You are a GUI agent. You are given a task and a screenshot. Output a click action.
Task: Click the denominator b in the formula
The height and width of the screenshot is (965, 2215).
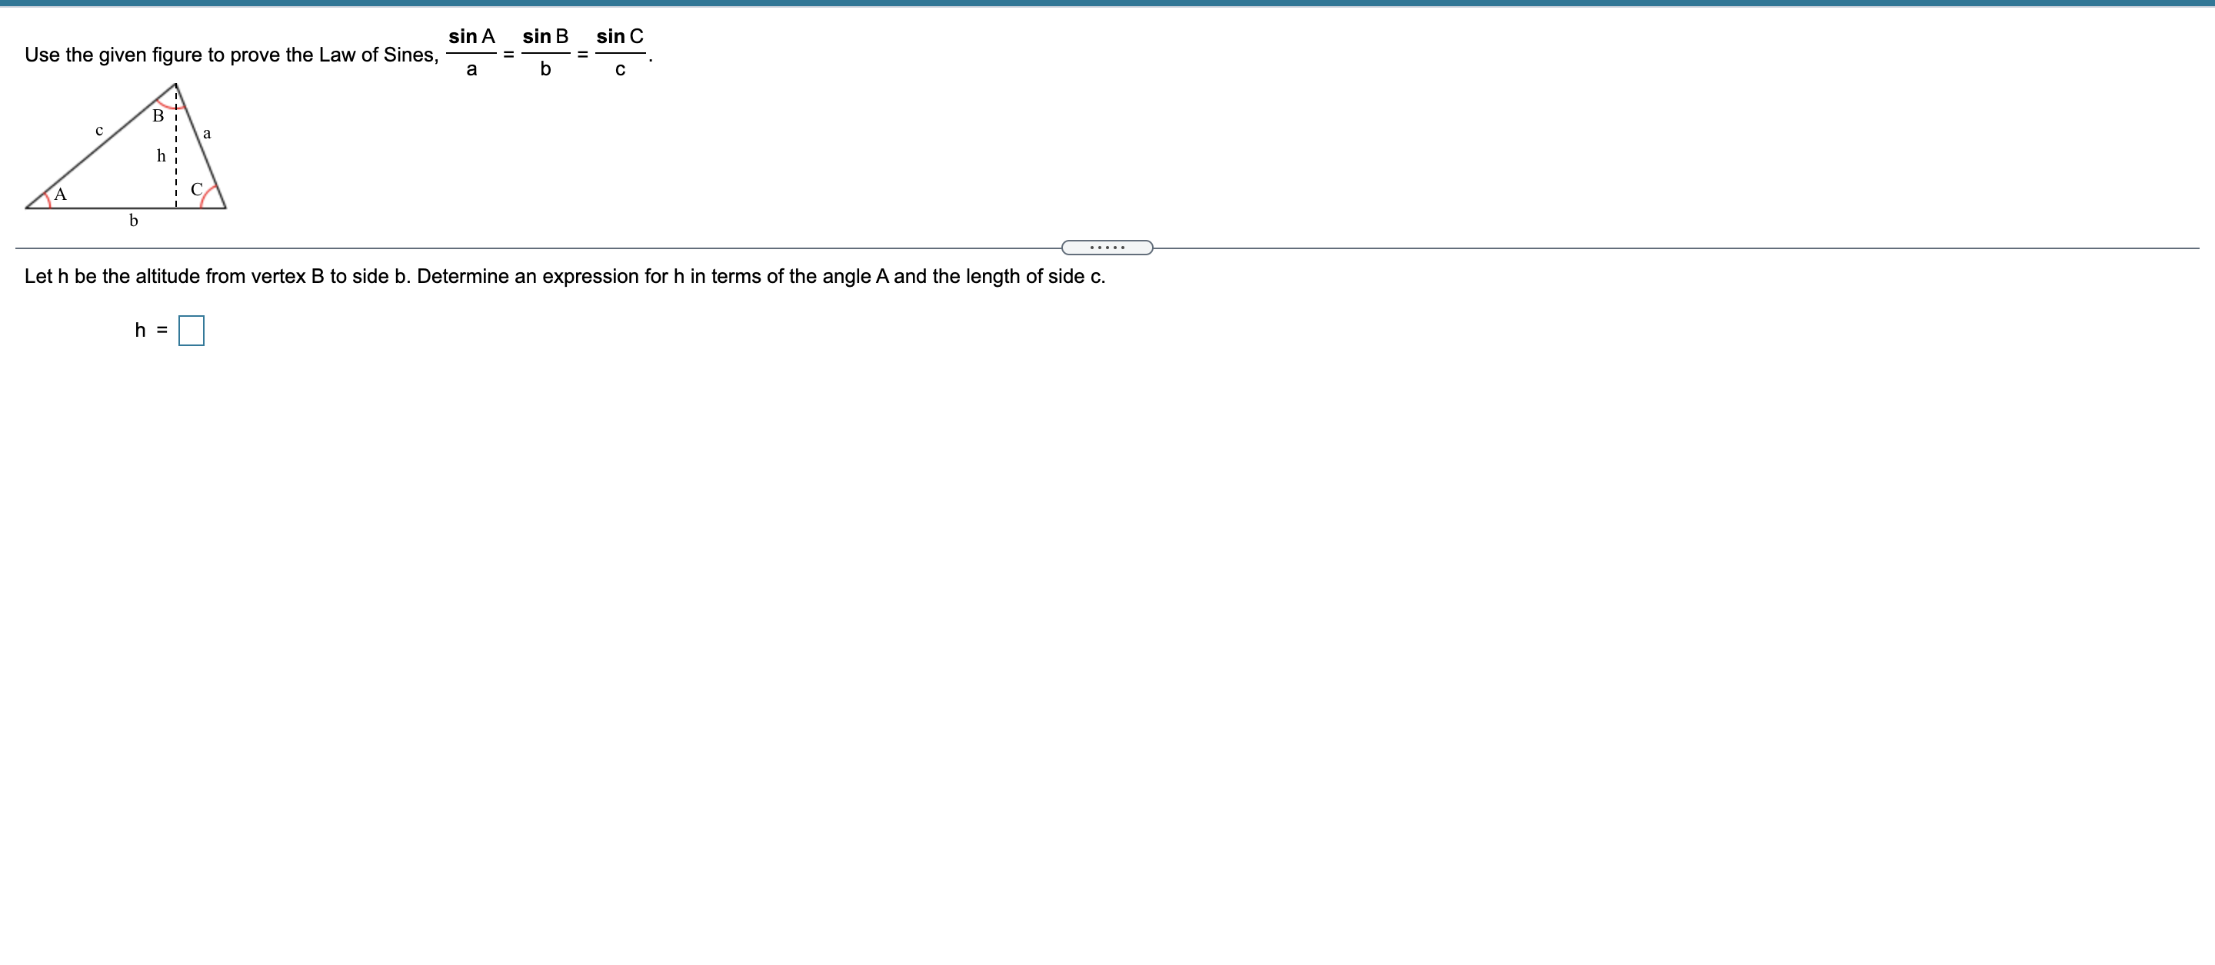(x=545, y=70)
